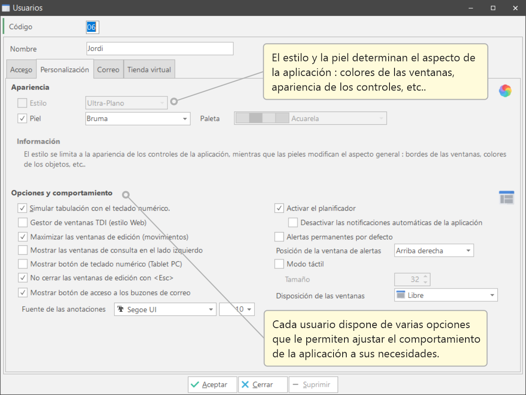Click the colorful appearance palette icon
The image size is (526, 395).
pos(505,91)
